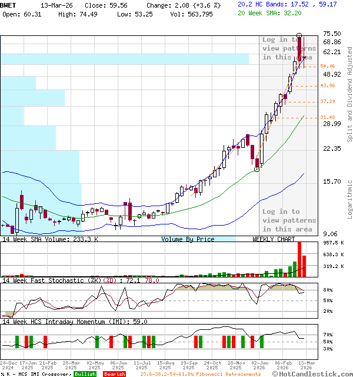Click the 54.06 Fibonacci level label

coord(328,67)
